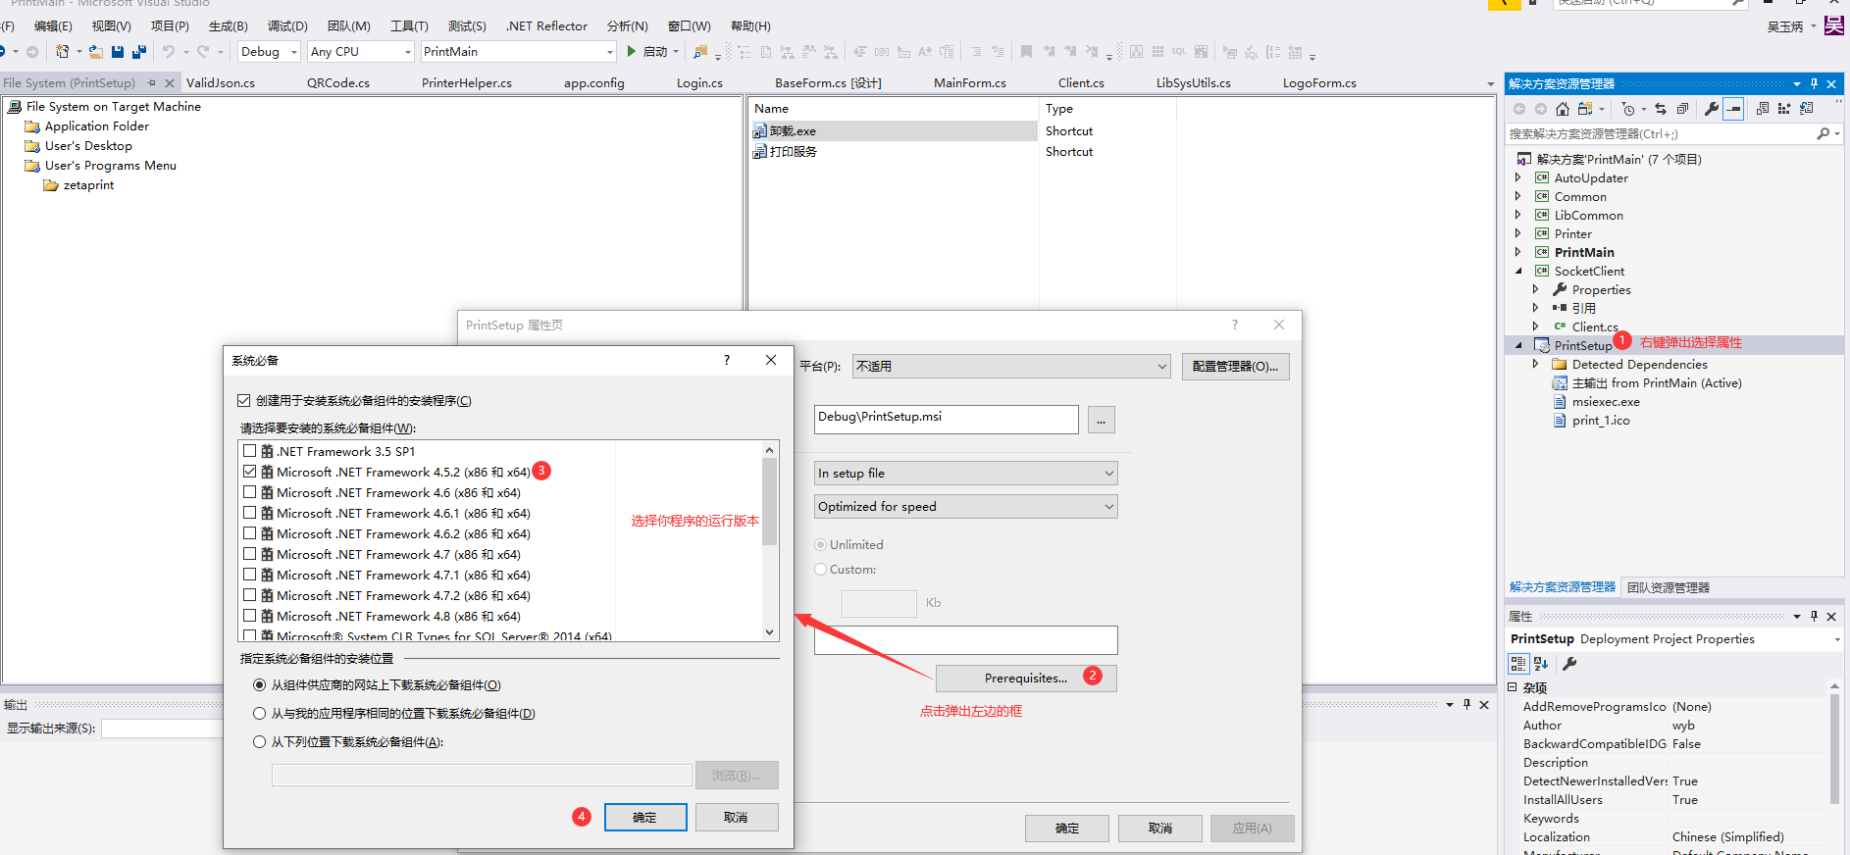
Task: Check Microsoft .NET Framework 4.6 (x86 和 x64)
Action: click(x=250, y=492)
